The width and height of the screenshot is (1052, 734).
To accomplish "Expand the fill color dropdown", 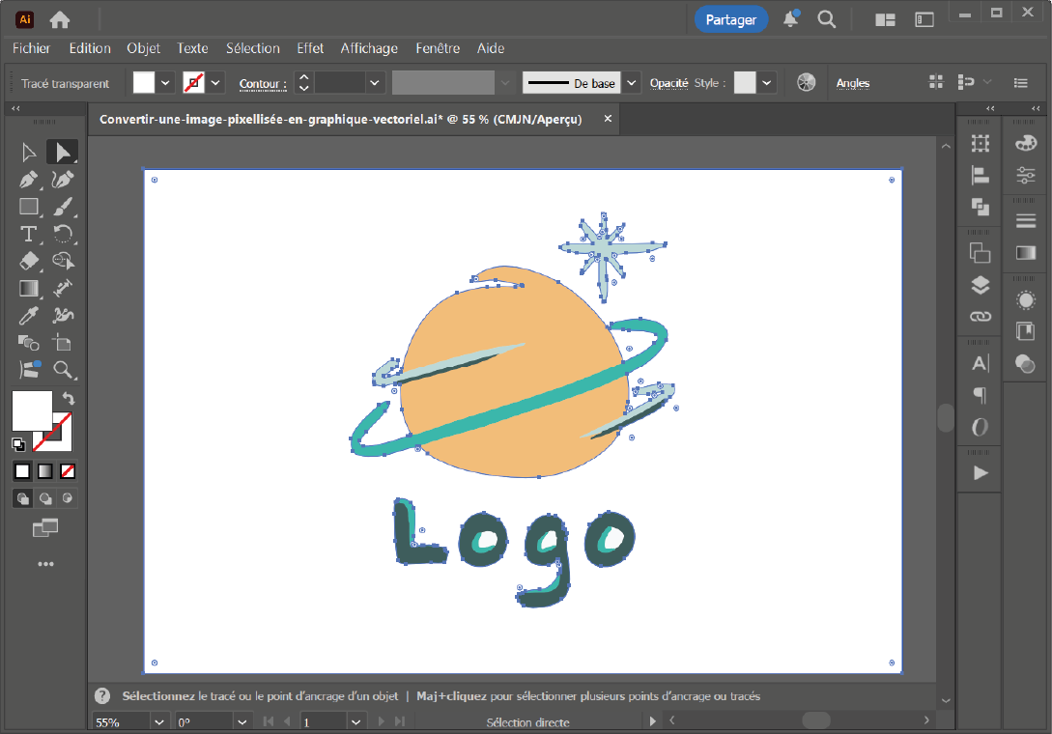I will 165,83.
